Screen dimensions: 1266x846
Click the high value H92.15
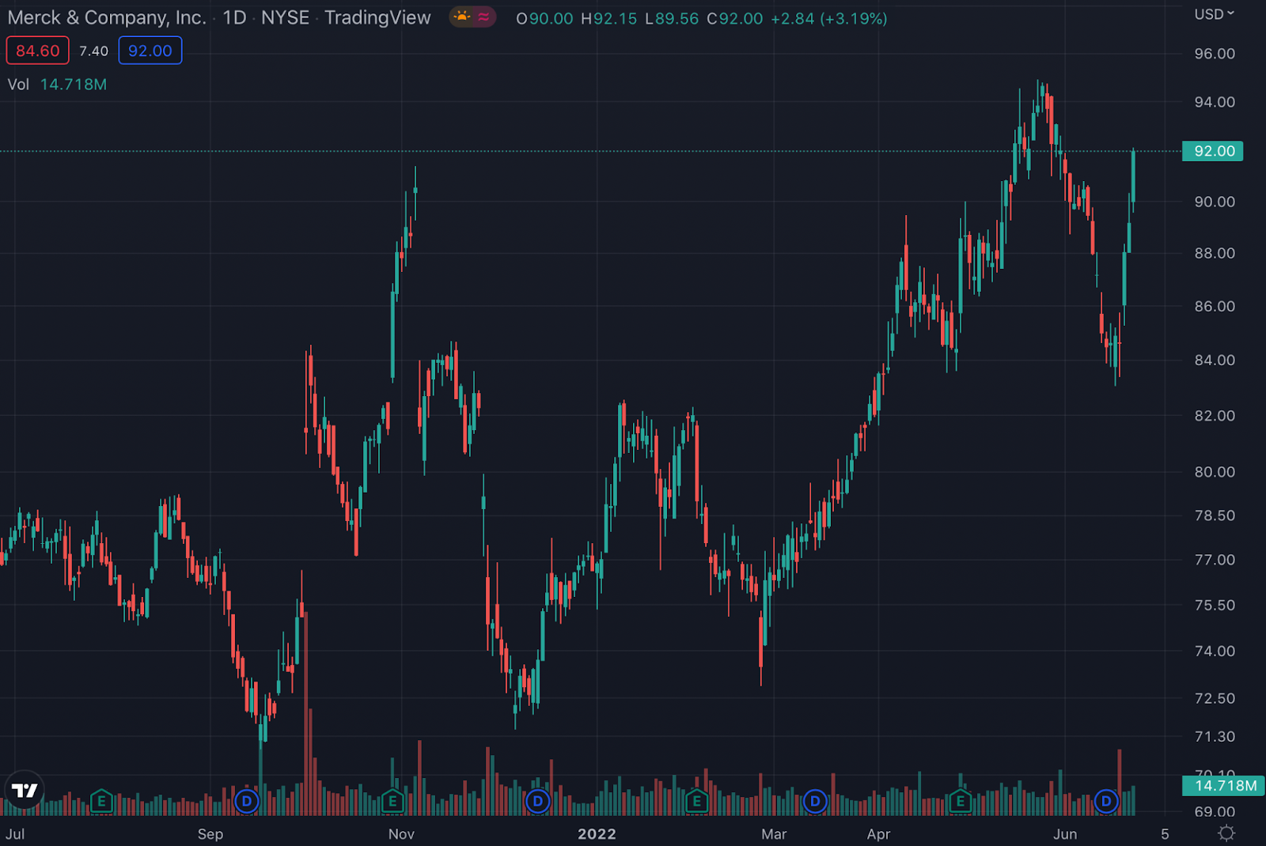coord(608,18)
